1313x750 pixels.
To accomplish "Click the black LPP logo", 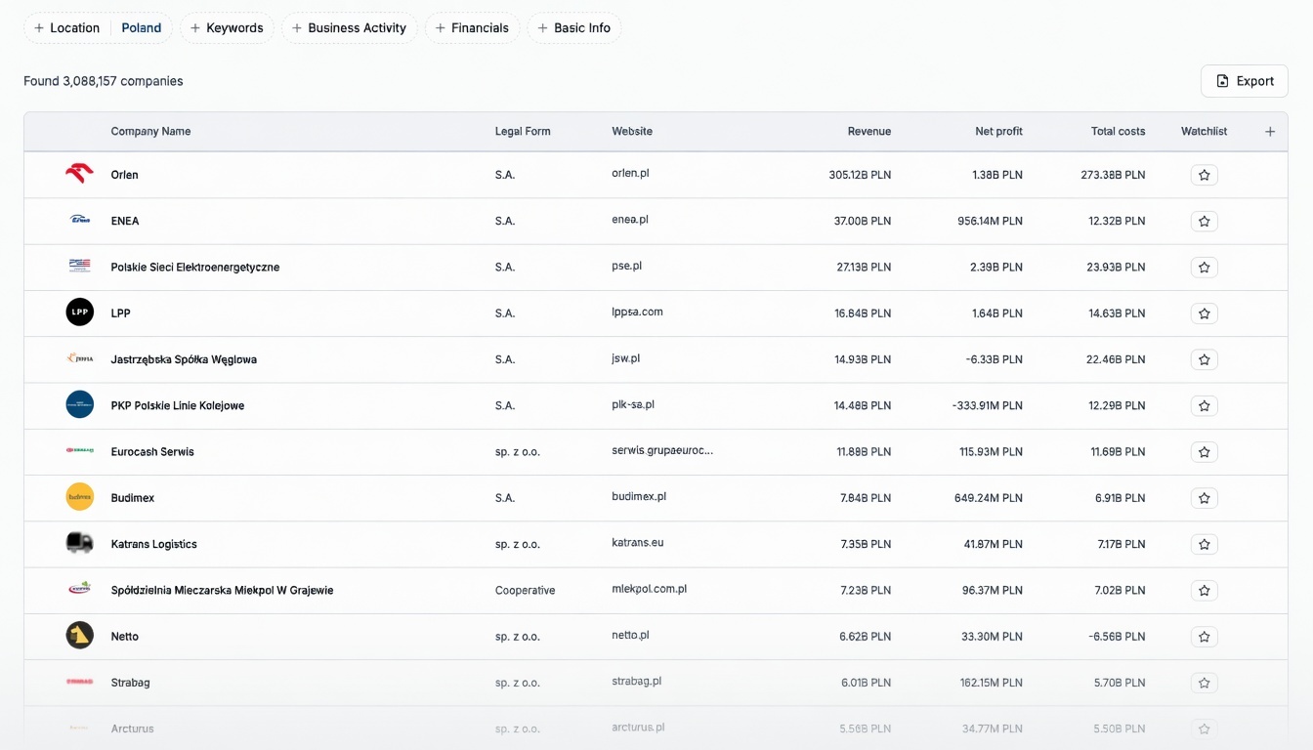I will click(79, 312).
